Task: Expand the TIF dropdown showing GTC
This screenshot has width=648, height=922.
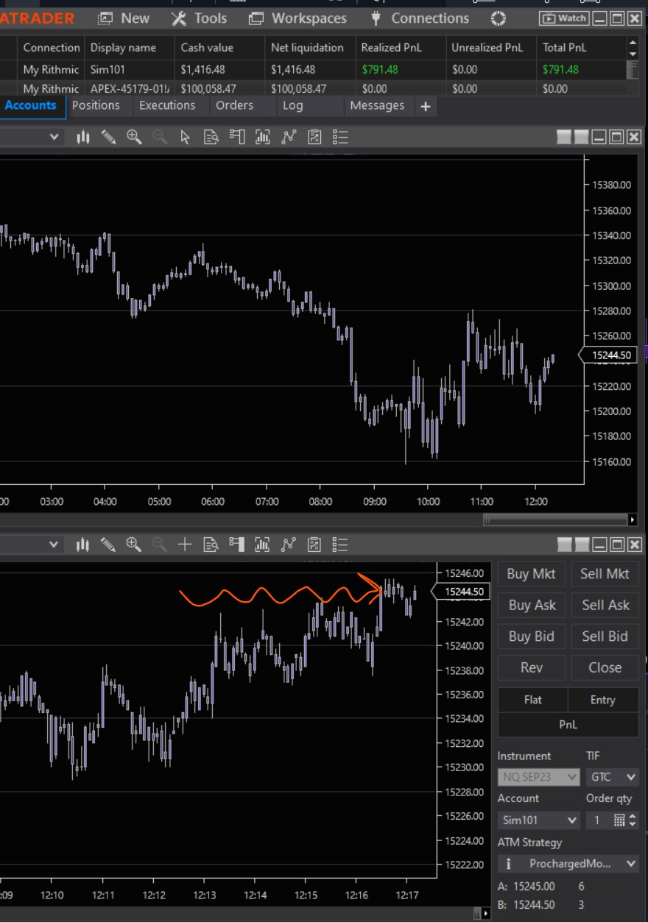Action: pyautogui.click(x=613, y=777)
